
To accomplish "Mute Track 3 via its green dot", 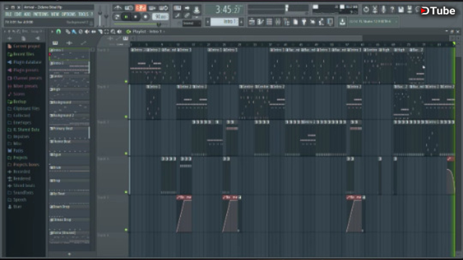I will pos(126,153).
